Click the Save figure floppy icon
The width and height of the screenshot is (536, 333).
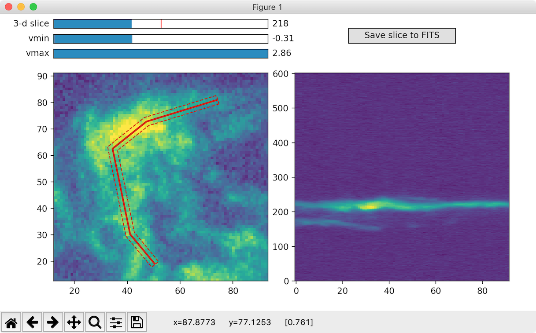tap(137, 322)
